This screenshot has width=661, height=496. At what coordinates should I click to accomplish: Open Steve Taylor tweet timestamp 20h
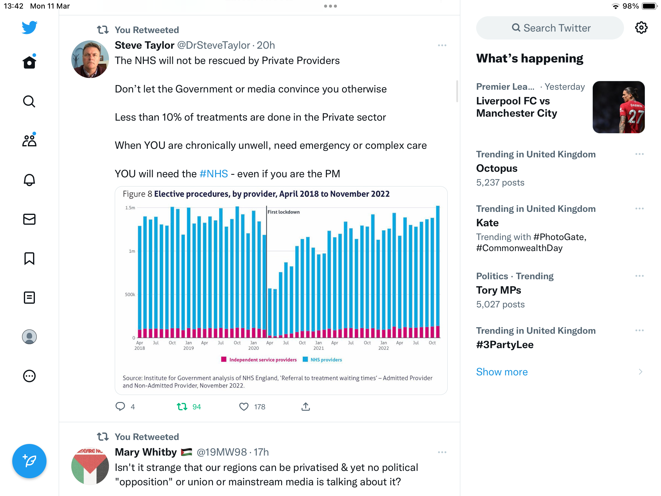(266, 45)
